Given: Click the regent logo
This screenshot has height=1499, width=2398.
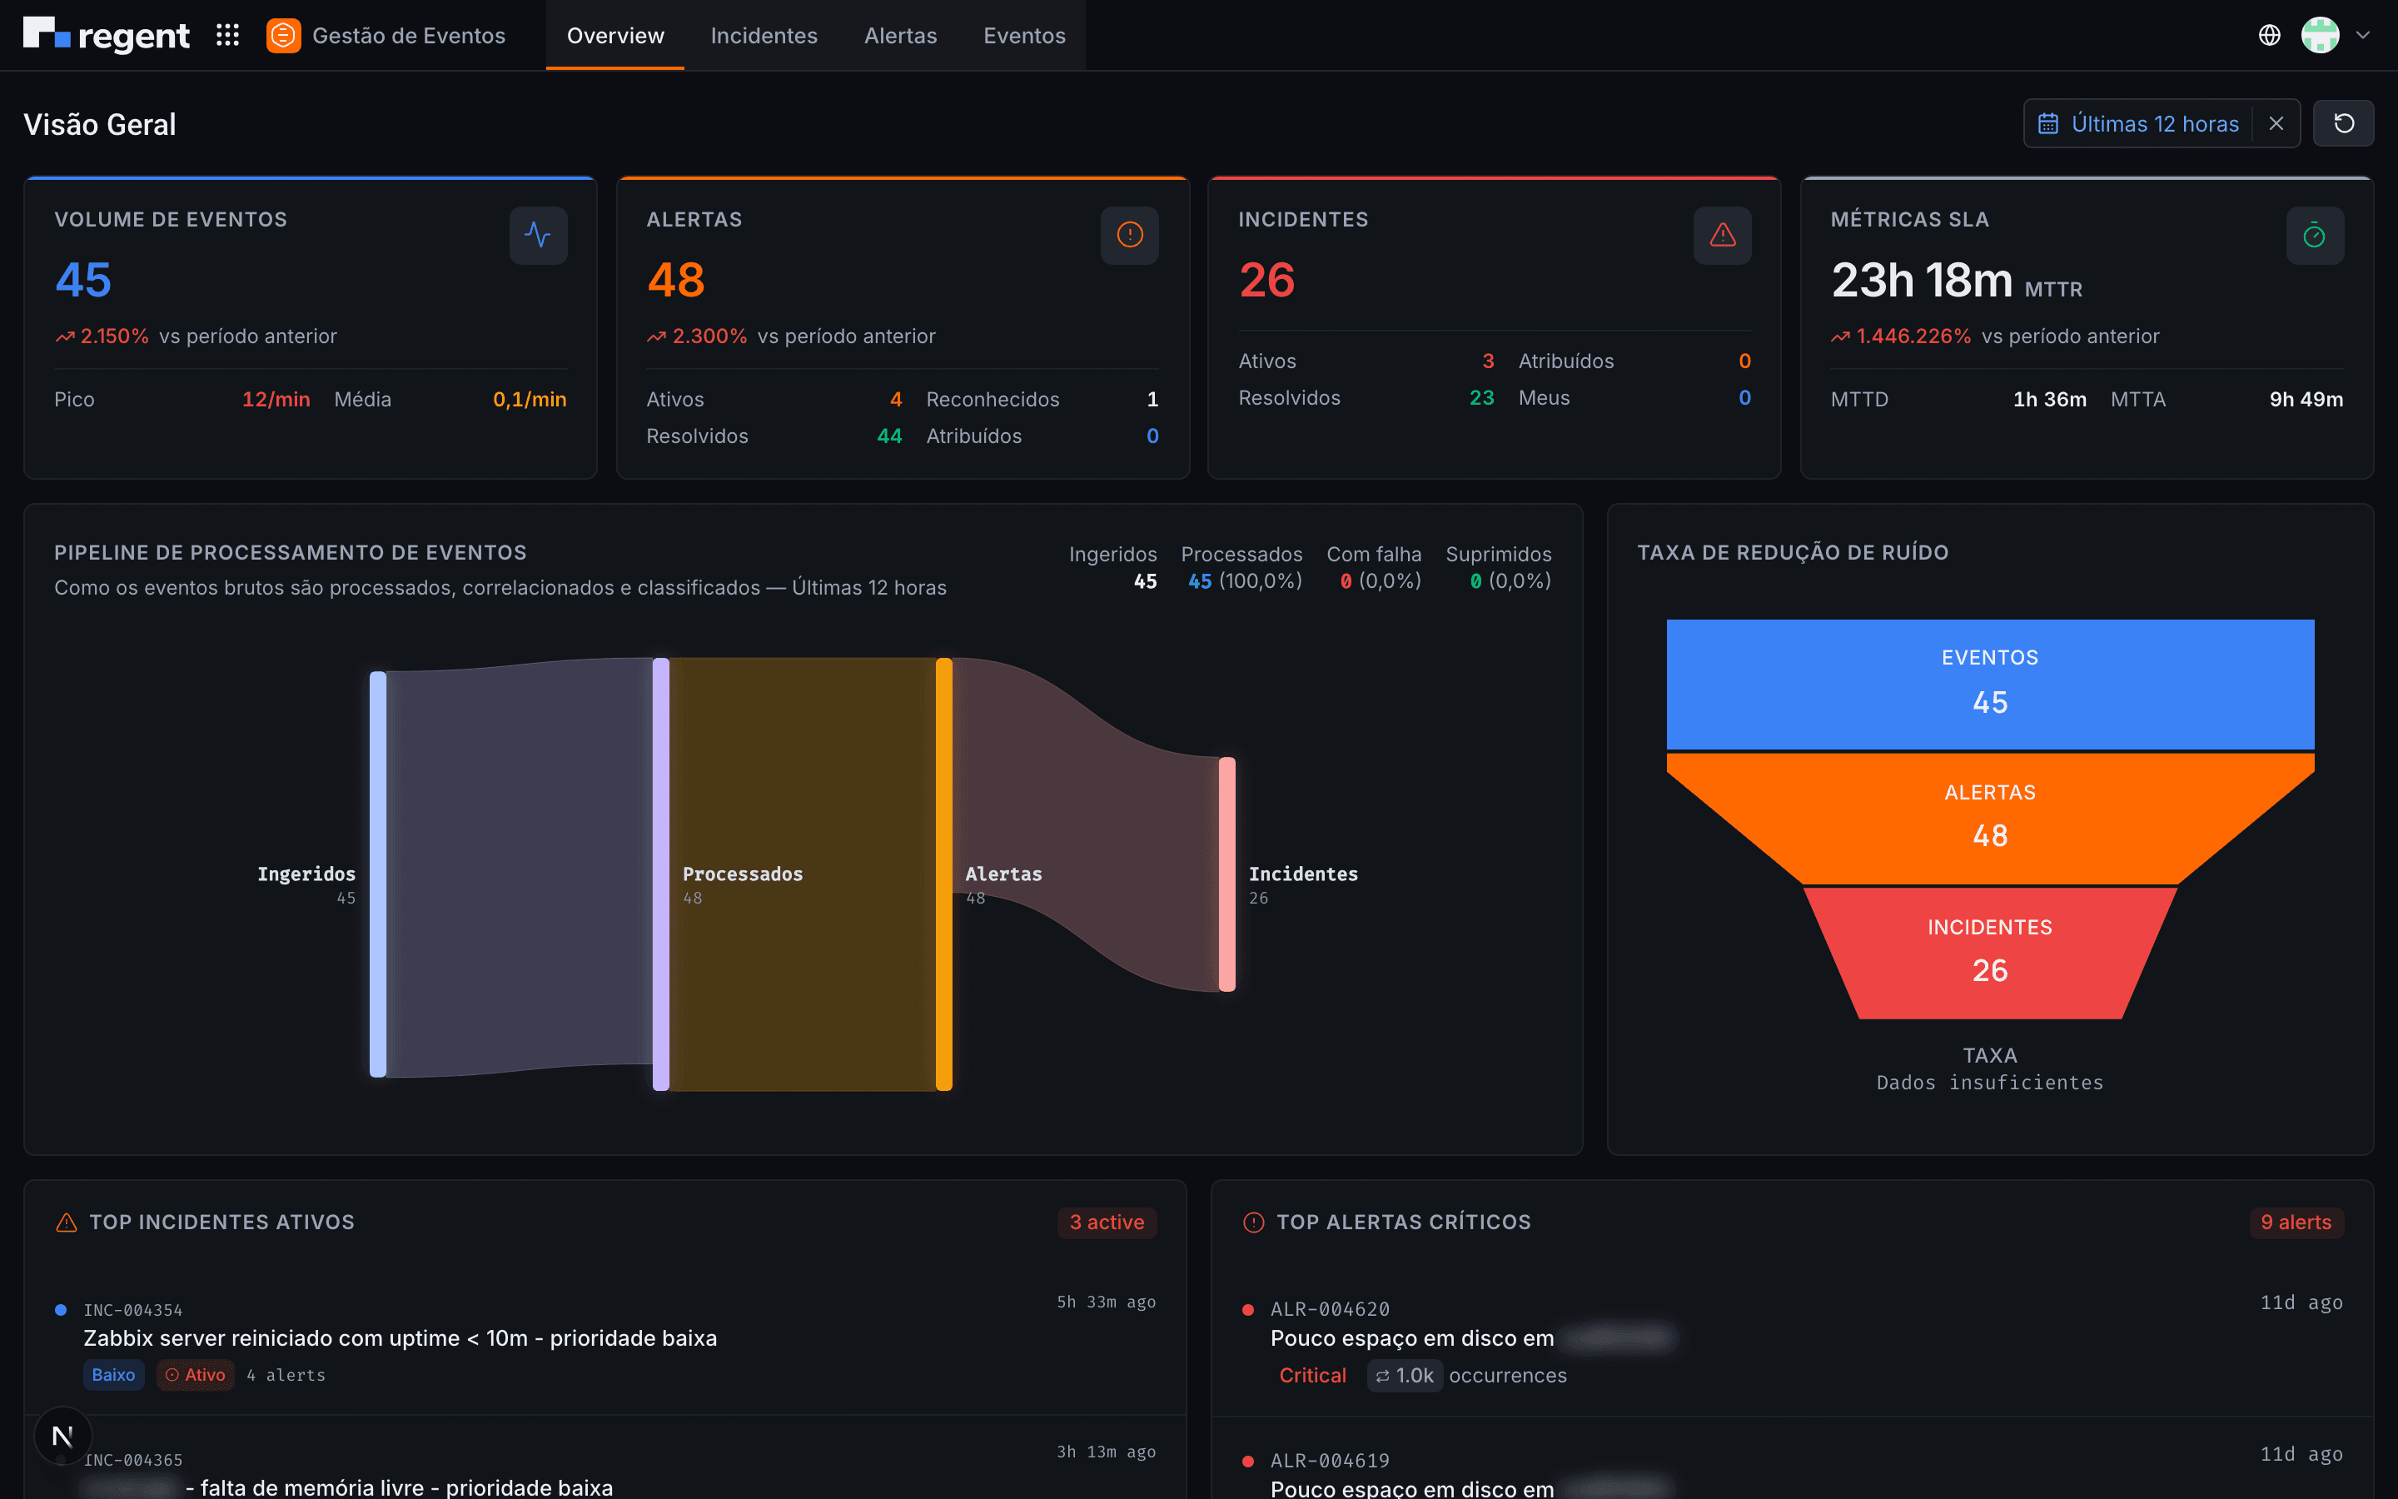Looking at the screenshot, I should click(106, 36).
